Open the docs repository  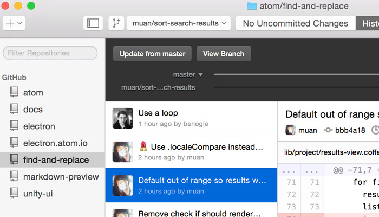(x=33, y=110)
